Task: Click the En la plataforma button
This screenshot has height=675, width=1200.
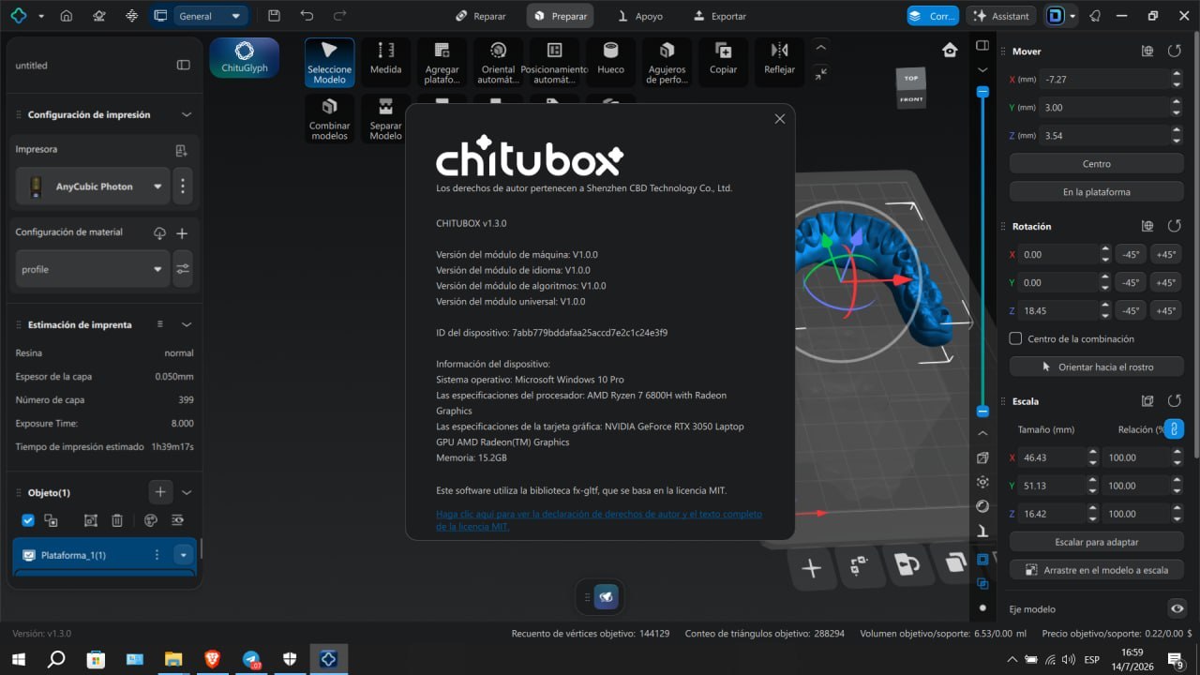Action: 1096,192
